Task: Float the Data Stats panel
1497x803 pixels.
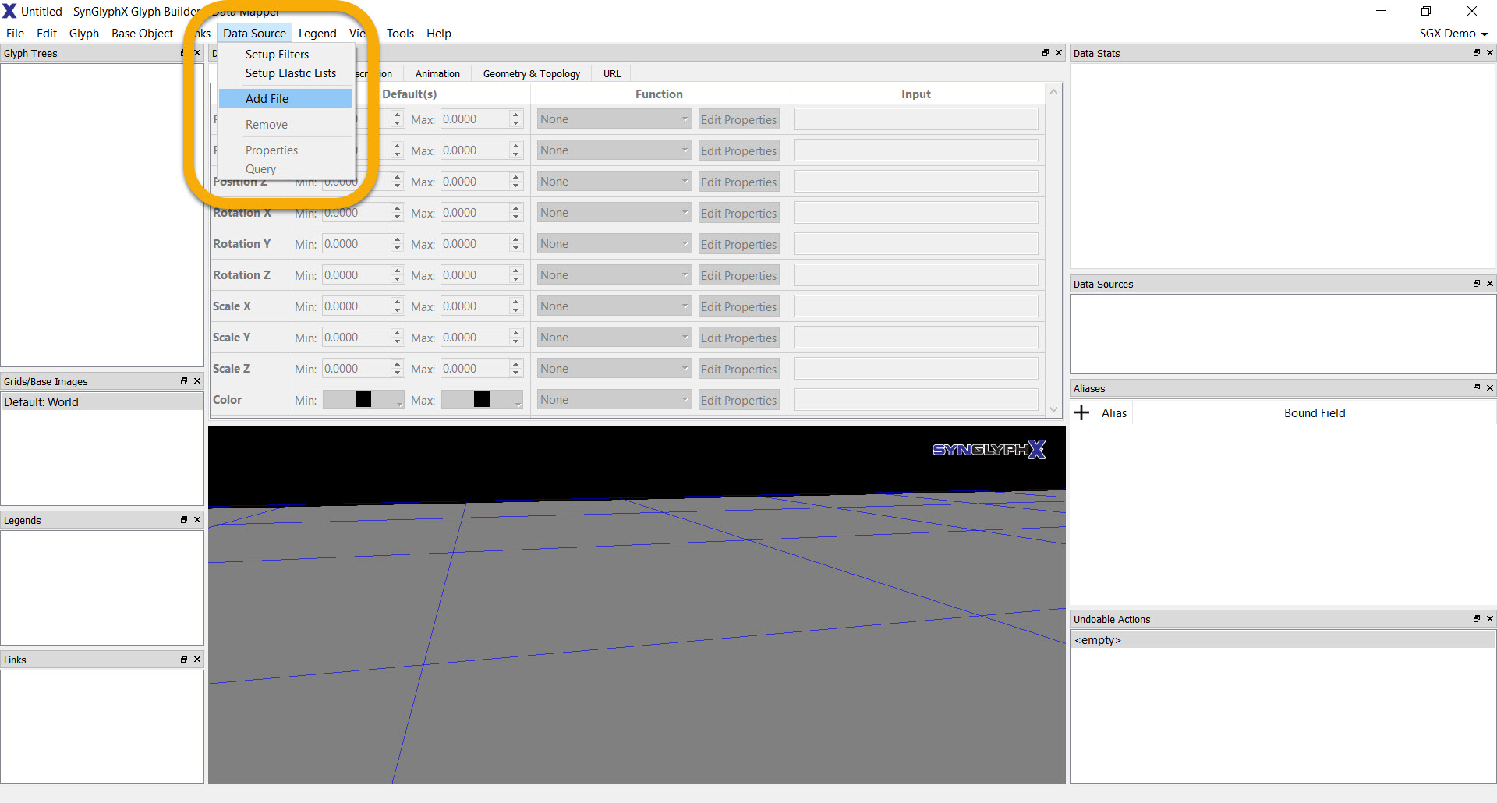Action: 1477,53
